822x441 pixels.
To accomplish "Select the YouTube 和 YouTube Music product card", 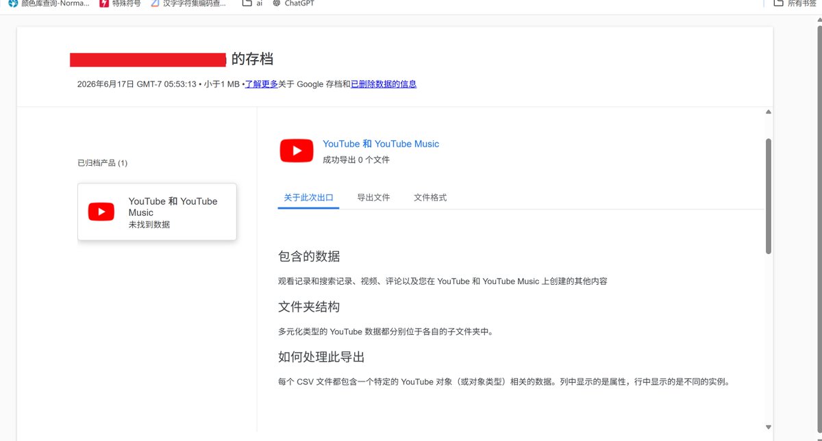I will (157, 212).
